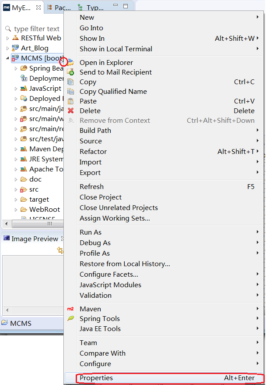Expand the Spring Beans node

click(16, 68)
